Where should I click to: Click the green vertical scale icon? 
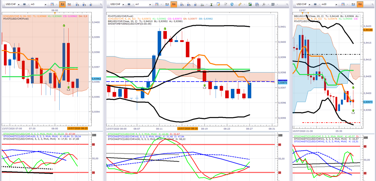(x=211, y=4)
